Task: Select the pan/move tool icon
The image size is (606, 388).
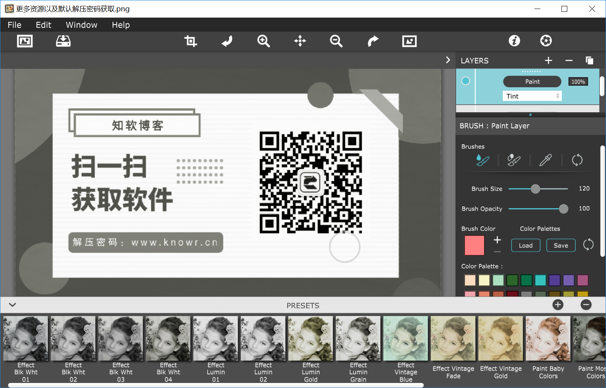Action: coord(300,41)
